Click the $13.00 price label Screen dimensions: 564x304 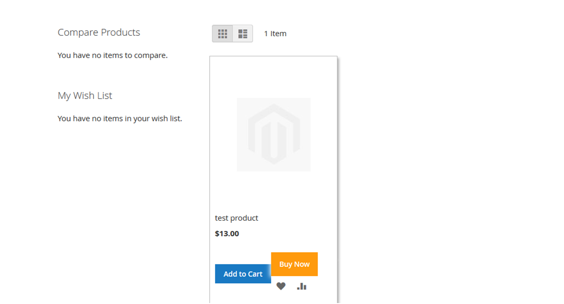pos(227,233)
